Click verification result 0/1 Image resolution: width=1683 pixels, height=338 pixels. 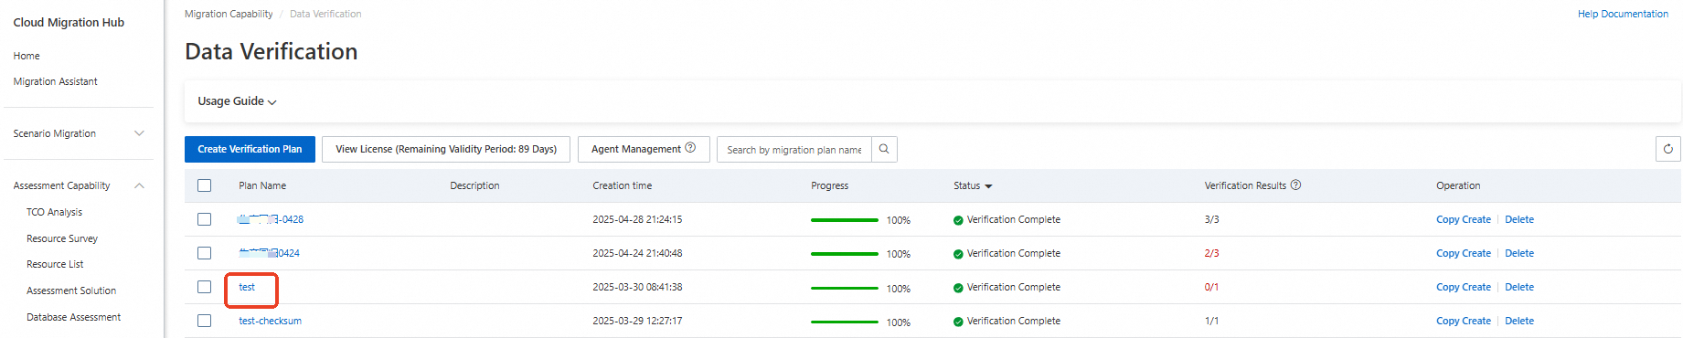tap(1211, 287)
